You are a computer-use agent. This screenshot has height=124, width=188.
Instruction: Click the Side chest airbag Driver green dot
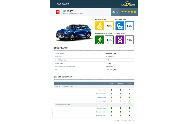(x=112, y=112)
